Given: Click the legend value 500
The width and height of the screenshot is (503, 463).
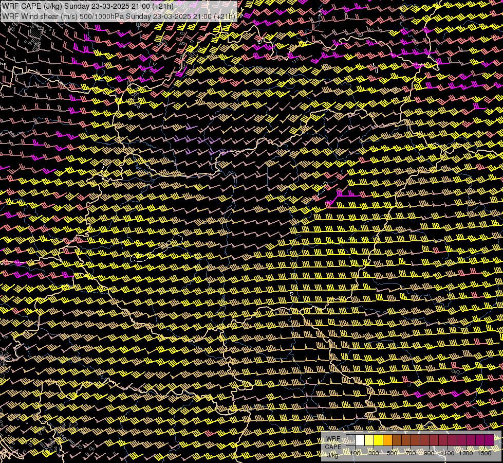Looking at the screenshot, I should point(392,453).
